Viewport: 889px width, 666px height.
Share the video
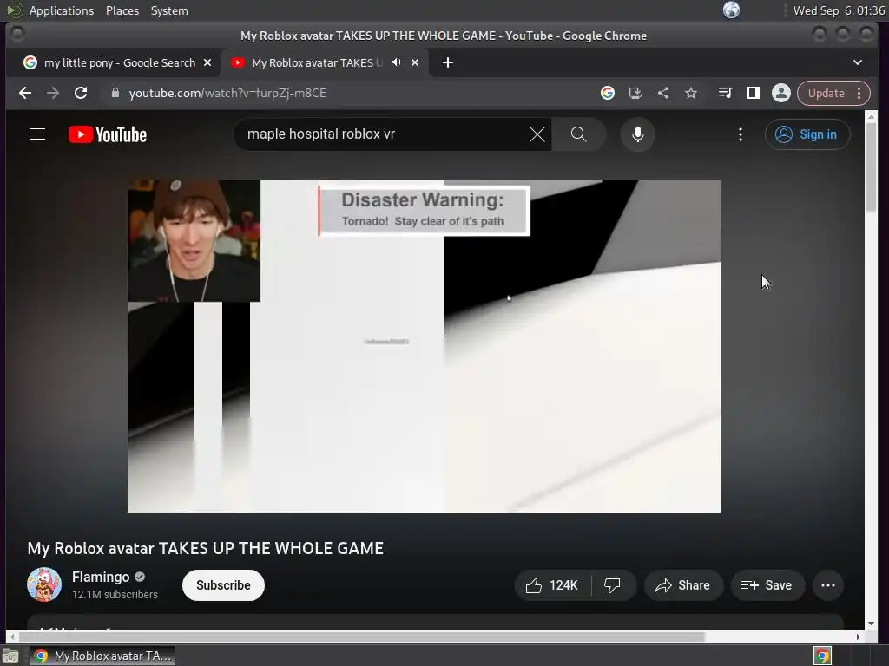coord(683,585)
